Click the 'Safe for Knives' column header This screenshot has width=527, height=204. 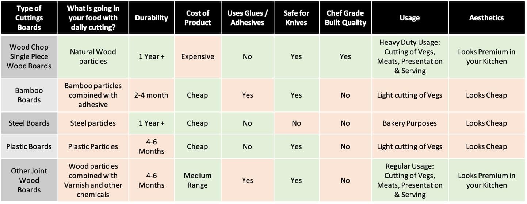[x=296, y=18]
